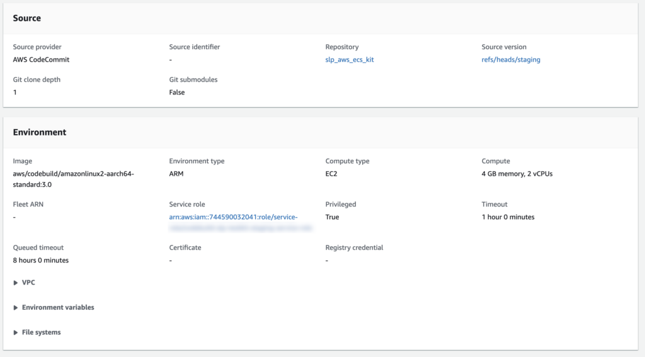Click the ARM environment type value

[x=176, y=174]
